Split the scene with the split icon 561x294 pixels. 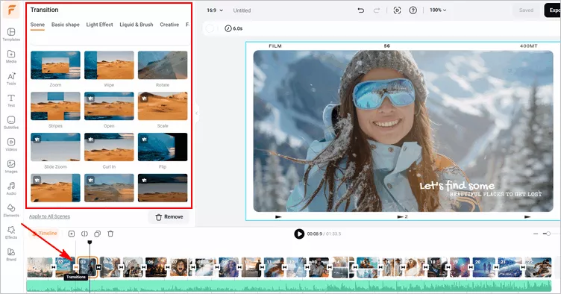coord(84,234)
